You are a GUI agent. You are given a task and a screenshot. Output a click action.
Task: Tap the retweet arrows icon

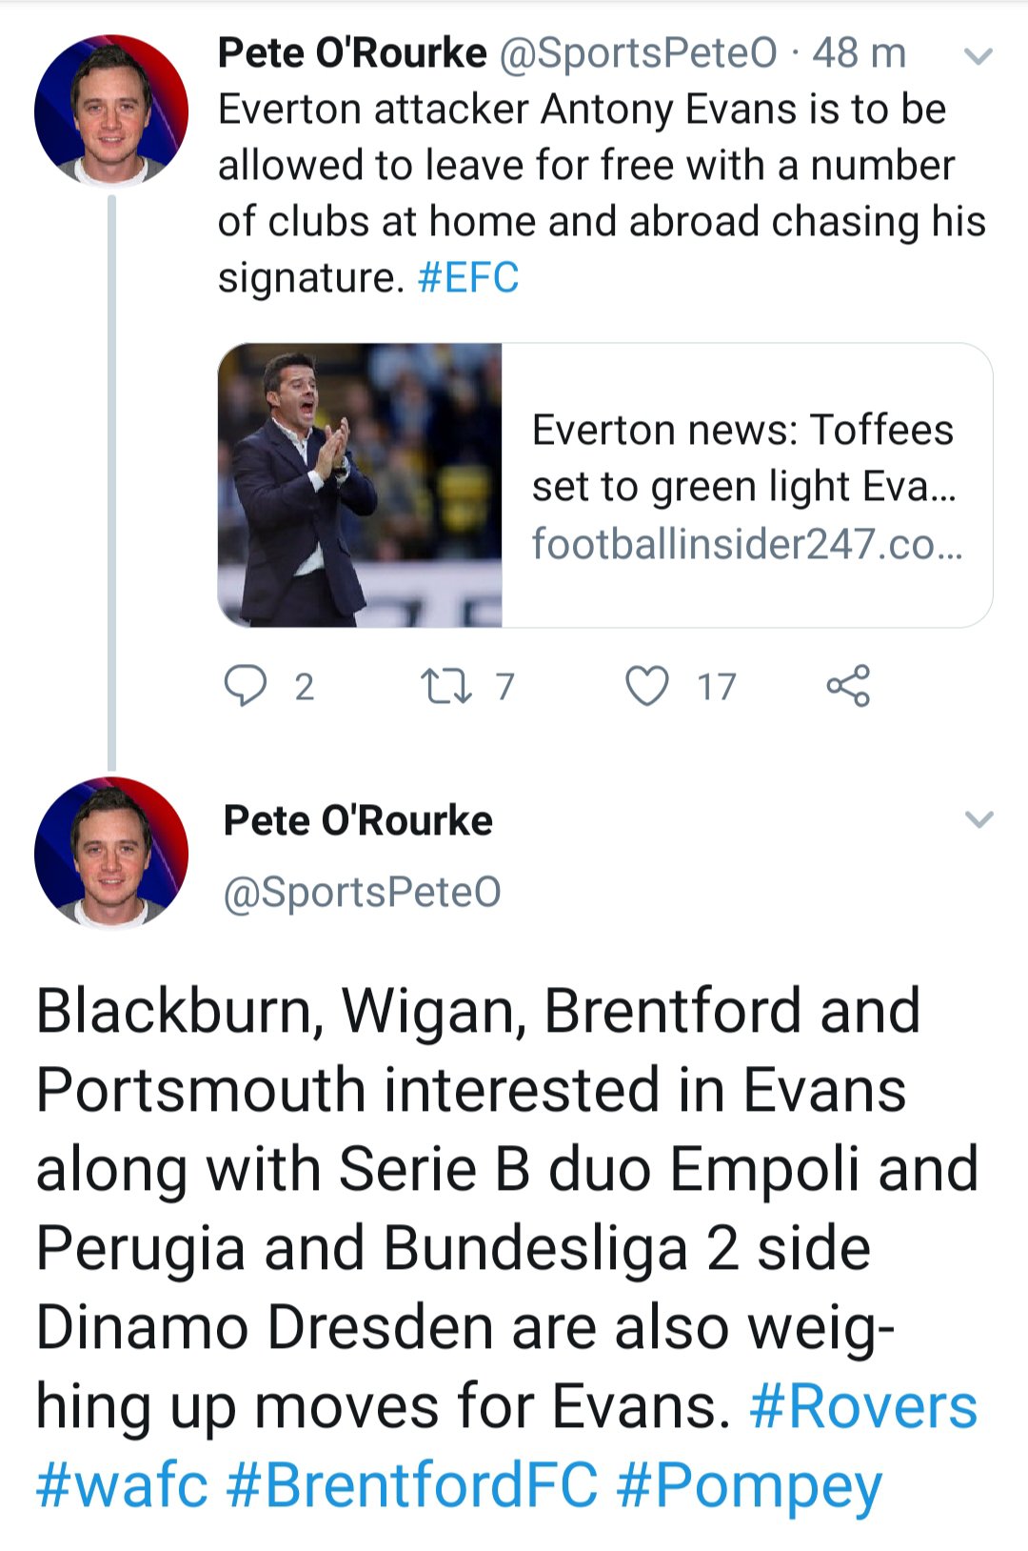point(445,685)
